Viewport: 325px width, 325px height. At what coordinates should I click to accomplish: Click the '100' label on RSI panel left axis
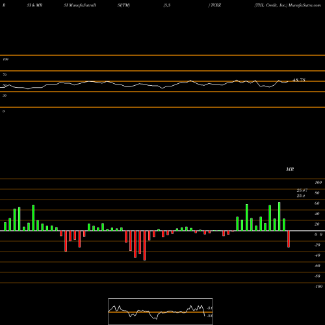tap(5, 59)
